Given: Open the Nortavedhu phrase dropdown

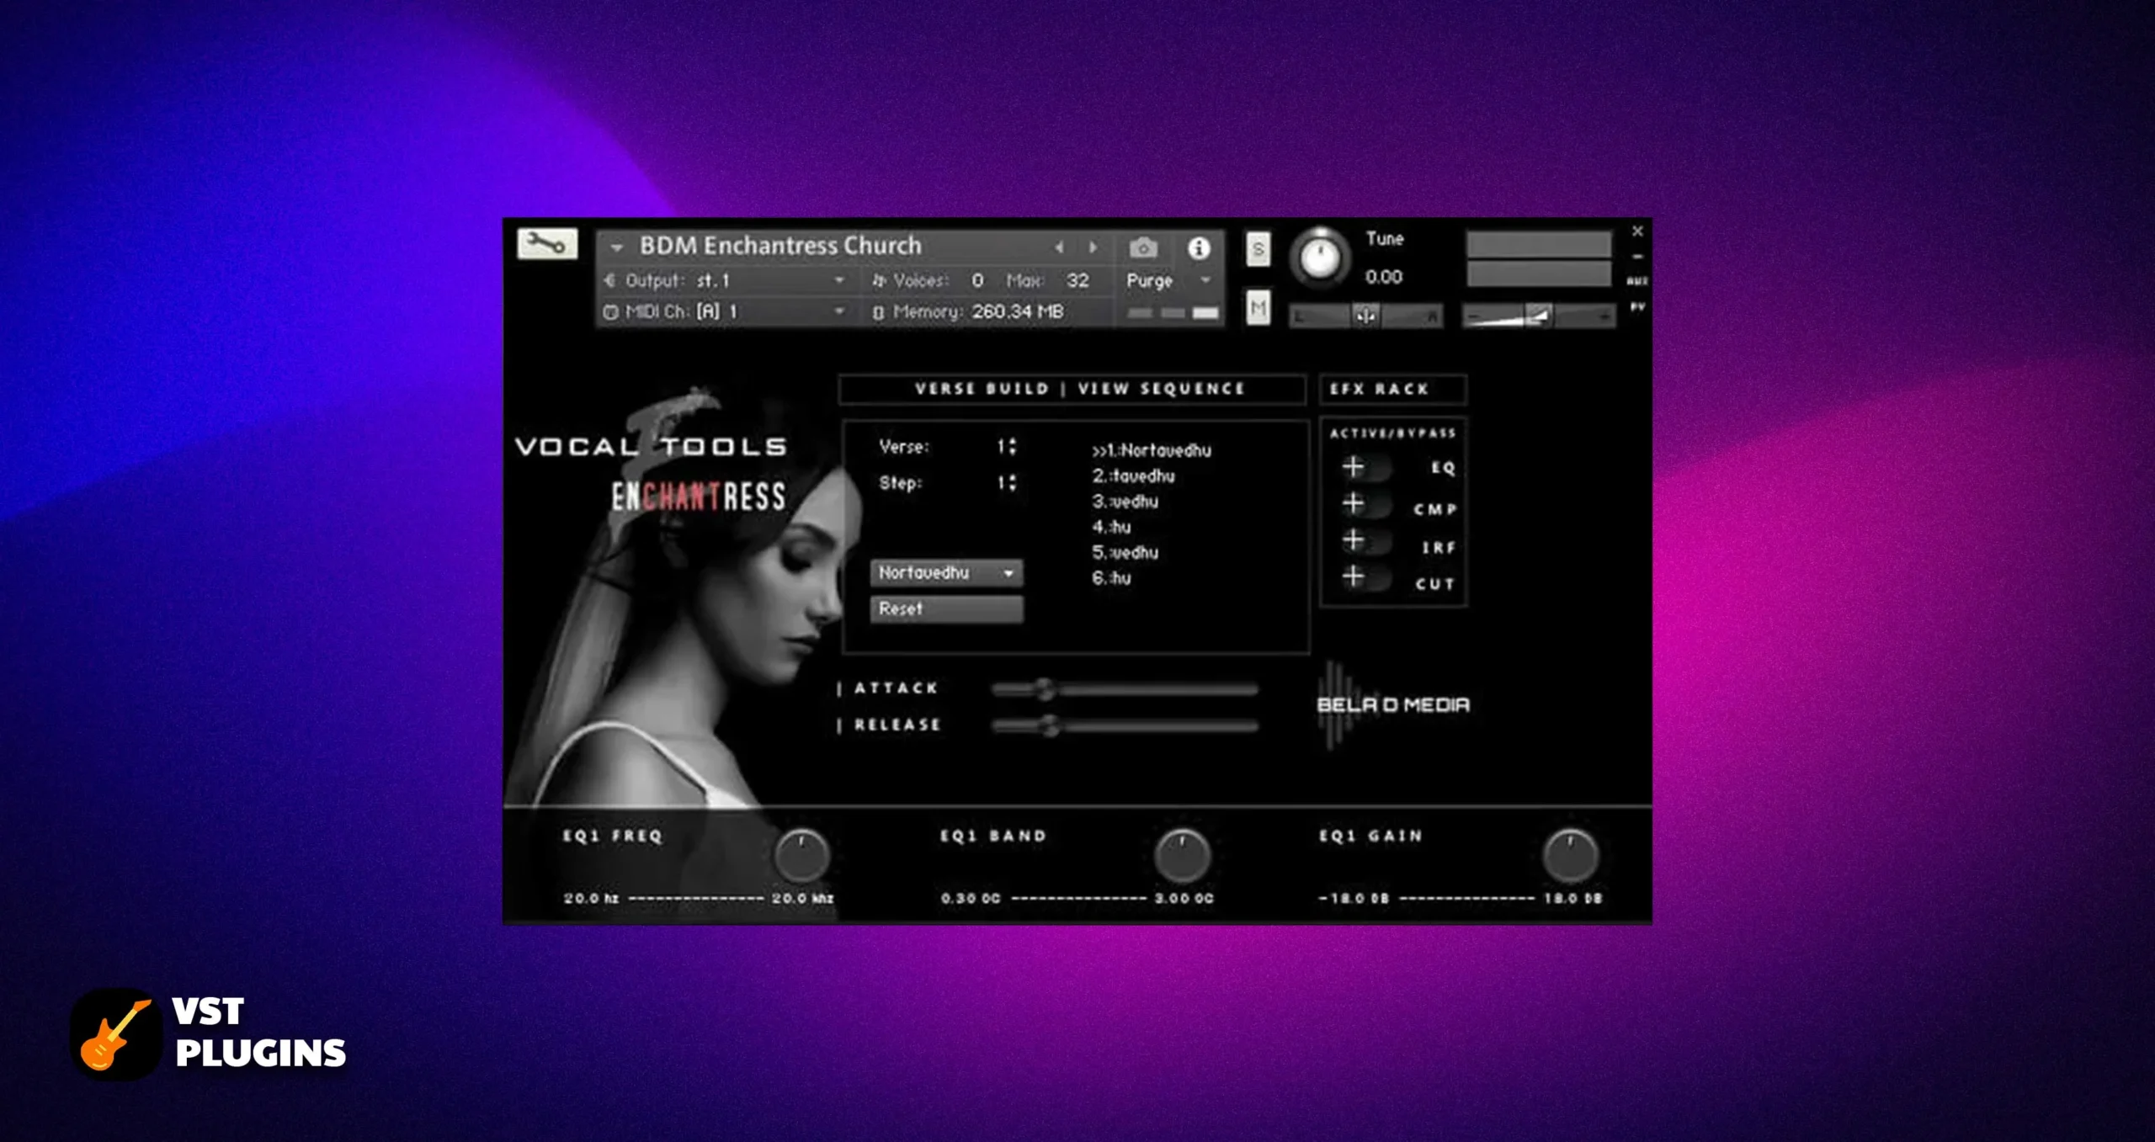Looking at the screenshot, I should coord(946,573).
